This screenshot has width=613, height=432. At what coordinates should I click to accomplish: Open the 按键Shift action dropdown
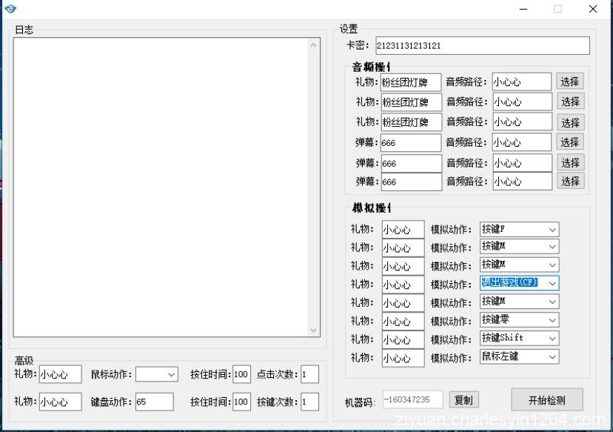552,338
